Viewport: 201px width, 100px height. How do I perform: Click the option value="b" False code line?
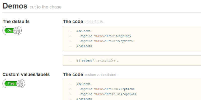[x=108, y=94]
